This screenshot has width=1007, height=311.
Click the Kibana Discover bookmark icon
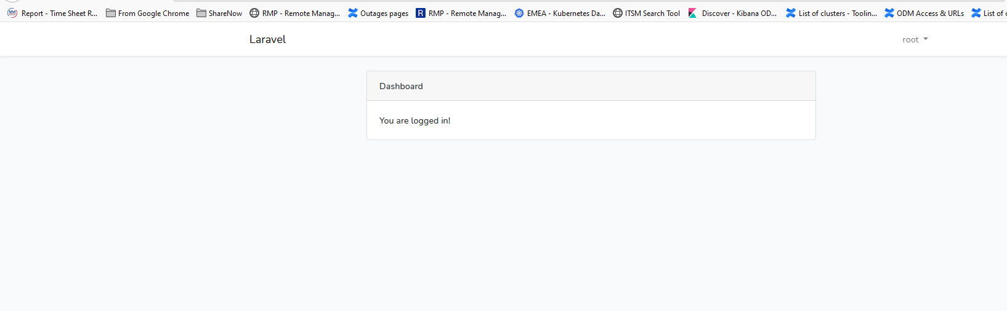[x=692, y=13]
